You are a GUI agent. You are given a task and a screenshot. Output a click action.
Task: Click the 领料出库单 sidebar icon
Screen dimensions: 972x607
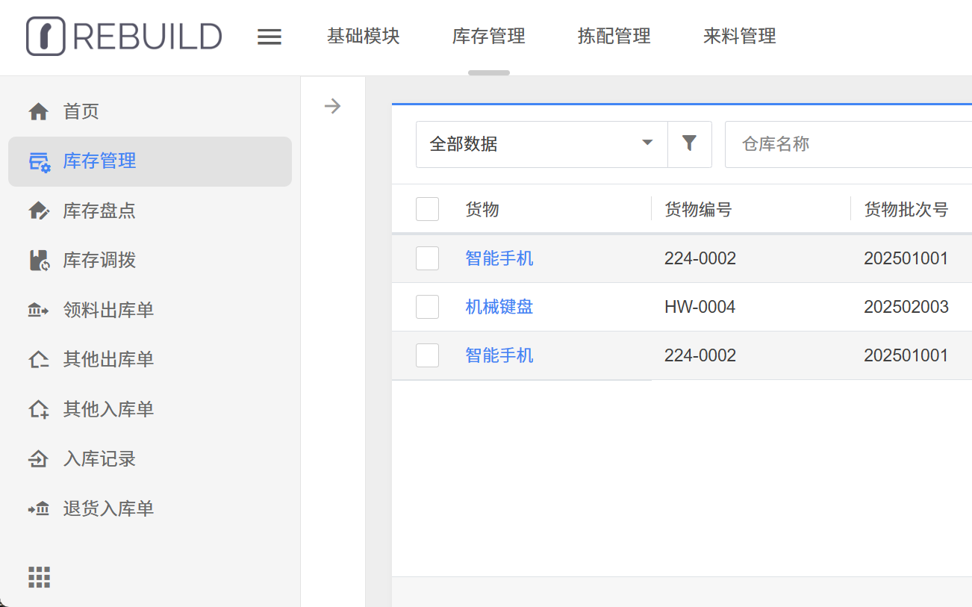[x=38, y=311]
